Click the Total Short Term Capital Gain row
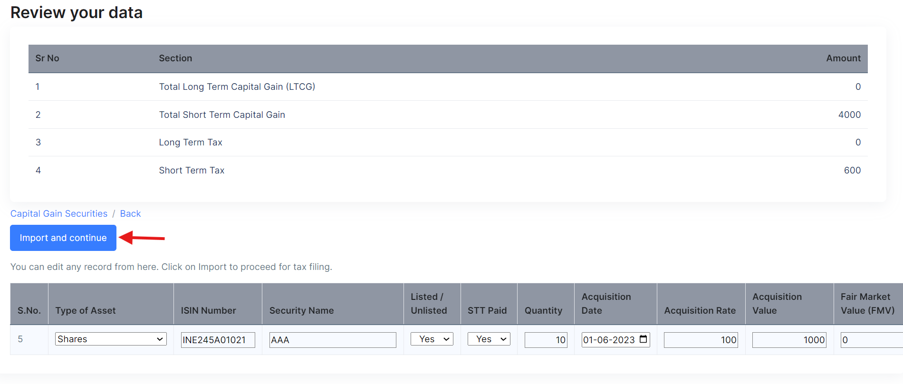Screen dimensions: 903x384 point(222,115)
